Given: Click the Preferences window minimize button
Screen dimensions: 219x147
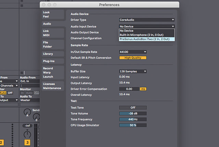Looking at the screenshot, I should click(x=49, y=5).
